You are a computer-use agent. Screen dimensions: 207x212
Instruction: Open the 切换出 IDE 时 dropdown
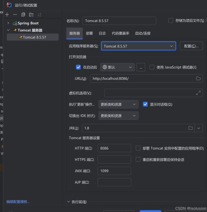(x=118, y=116)
